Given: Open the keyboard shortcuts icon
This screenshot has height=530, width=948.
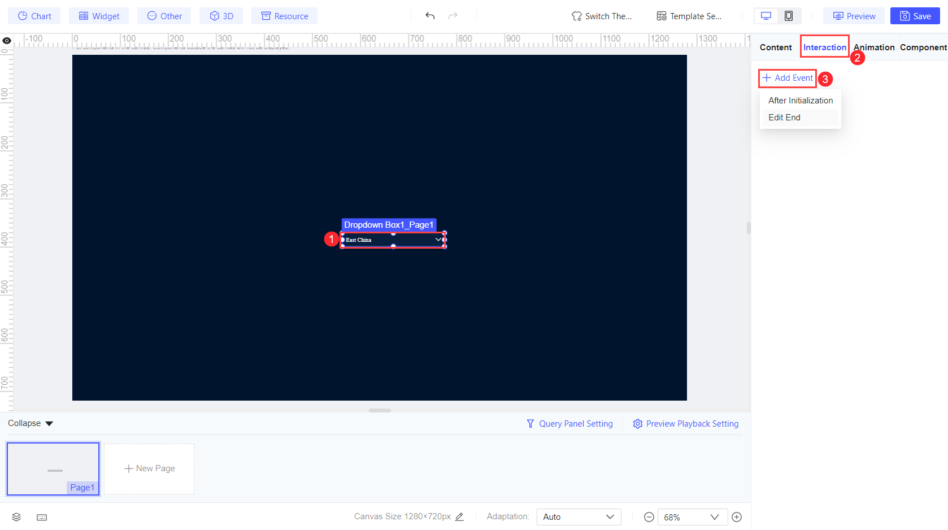Looking at the screenshot, I should (x=41, y=516).
